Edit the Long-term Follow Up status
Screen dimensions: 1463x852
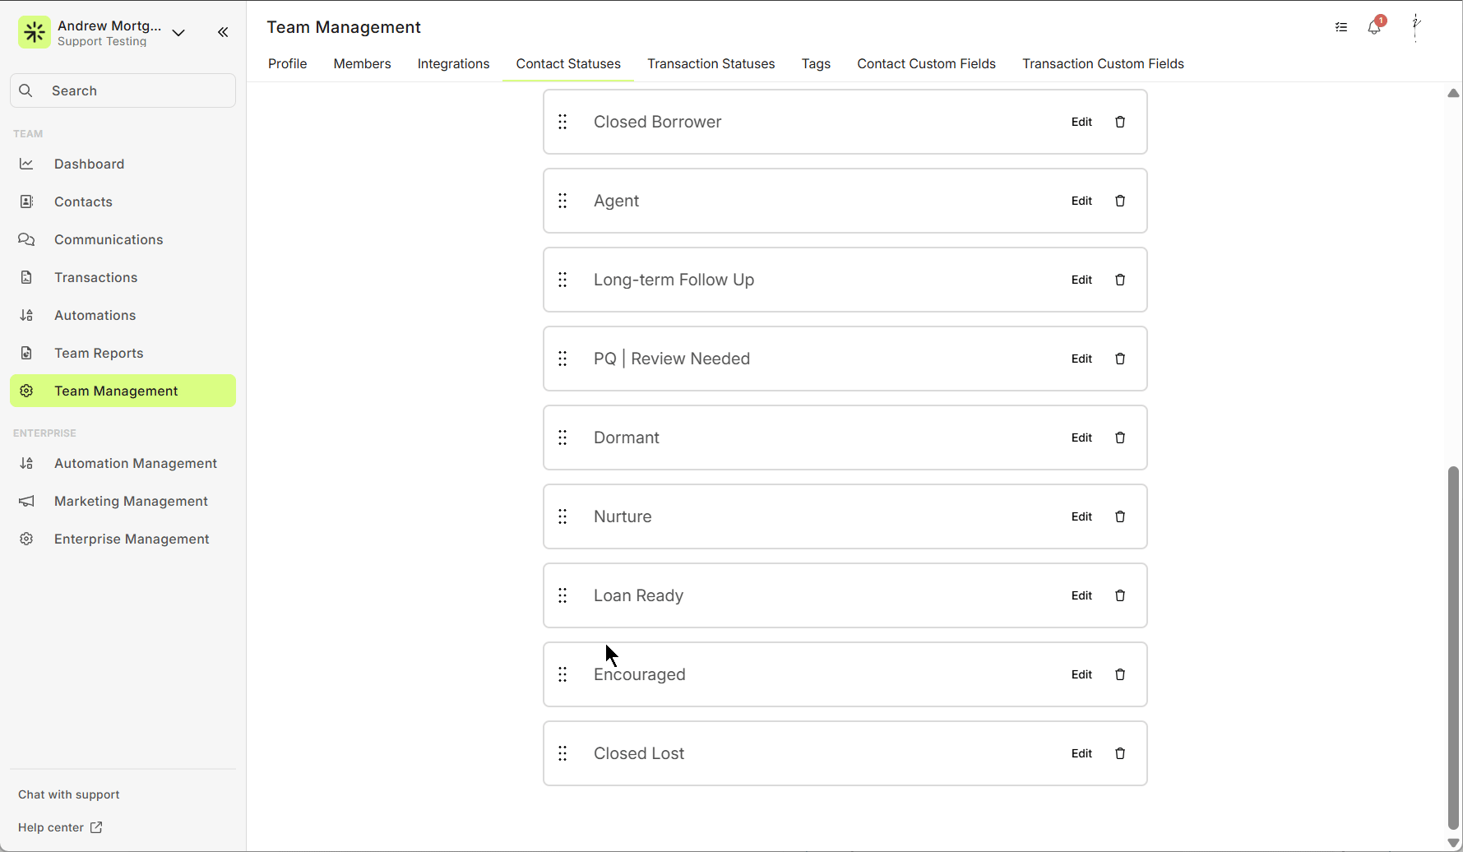1081,280
